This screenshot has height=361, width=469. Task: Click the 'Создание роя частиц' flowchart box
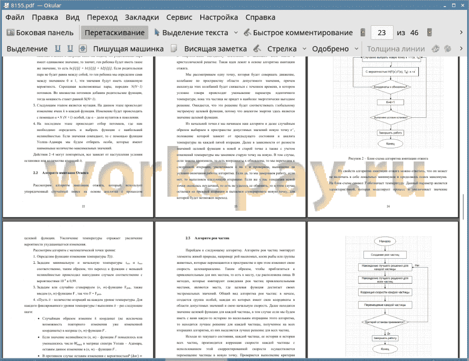point(385,255)
